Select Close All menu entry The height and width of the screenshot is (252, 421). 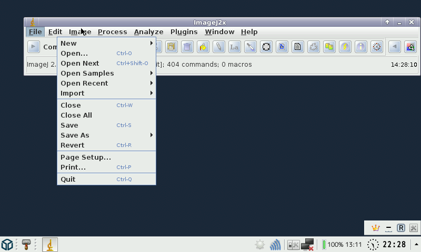(x=107, y=115)
